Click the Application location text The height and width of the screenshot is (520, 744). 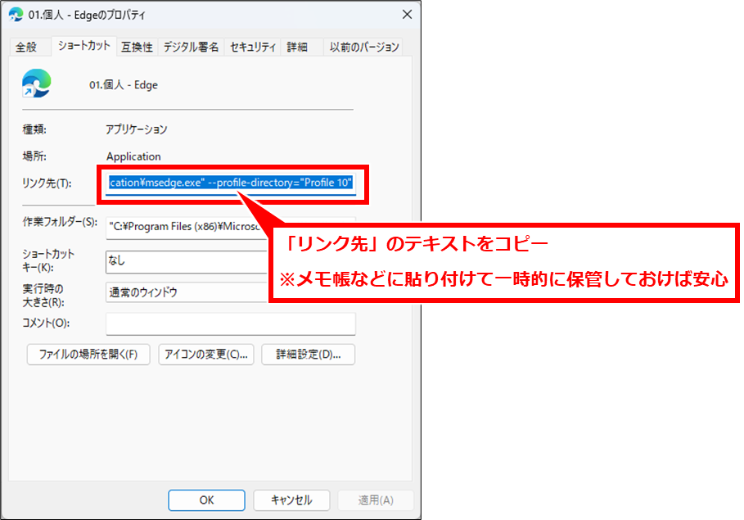tap(133, 156)
